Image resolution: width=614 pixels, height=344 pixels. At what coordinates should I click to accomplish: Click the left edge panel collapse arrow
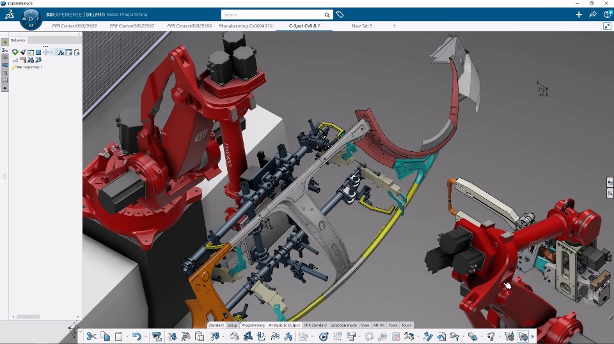tap(4, 176)
